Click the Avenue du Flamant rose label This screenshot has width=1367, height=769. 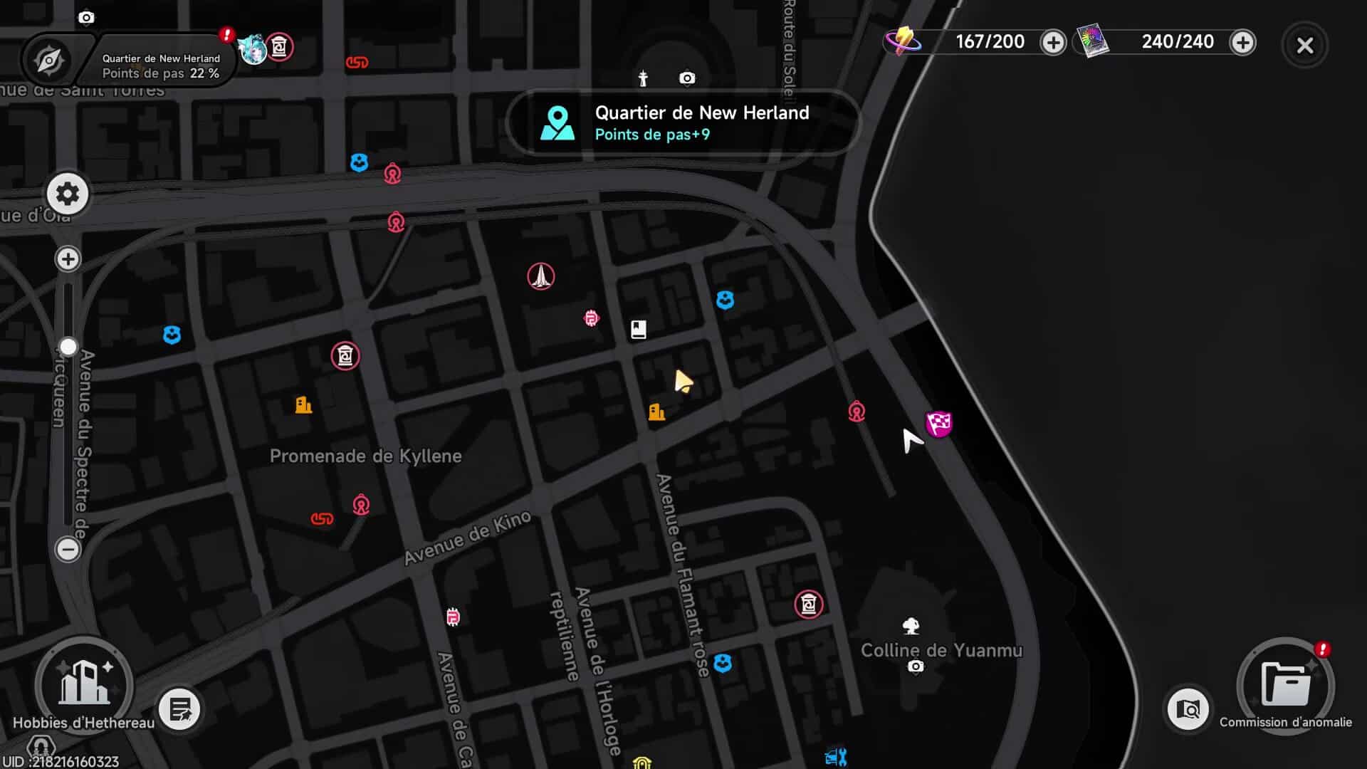[x=683, y=575]
